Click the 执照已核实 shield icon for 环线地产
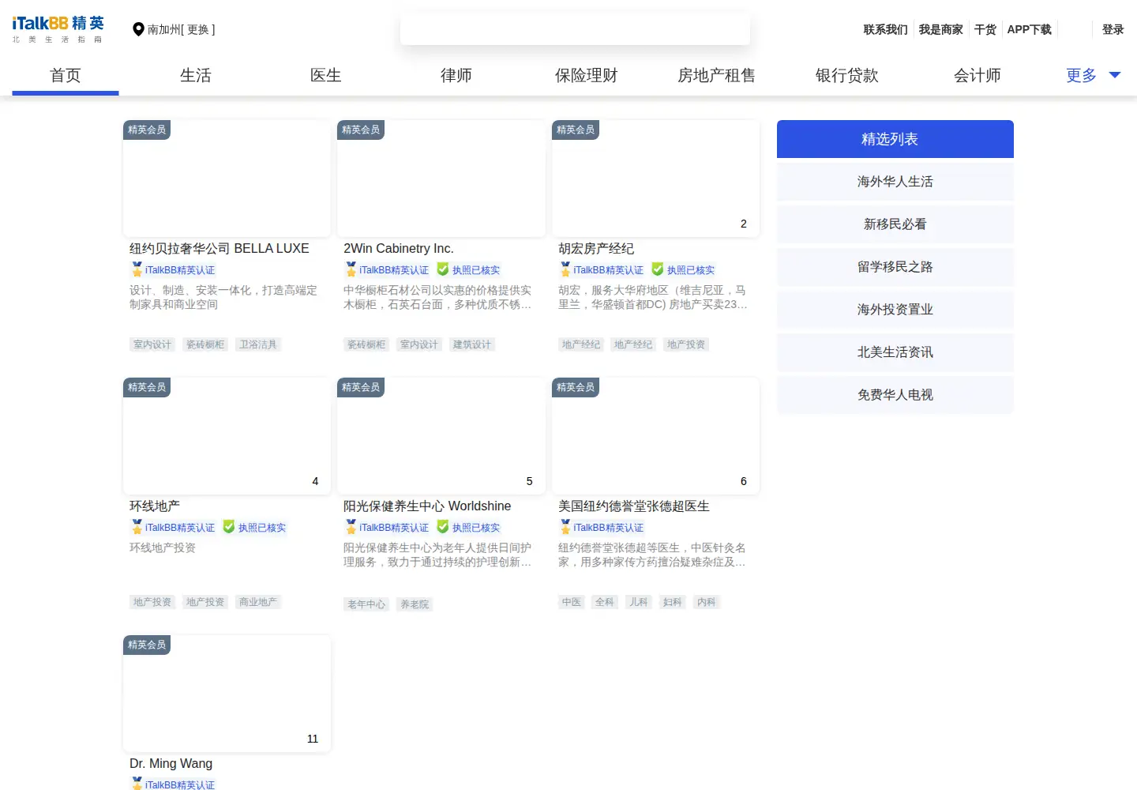The width and height of the screenshot is (1137, 790). pyautogui.click(x=229, y=527)
